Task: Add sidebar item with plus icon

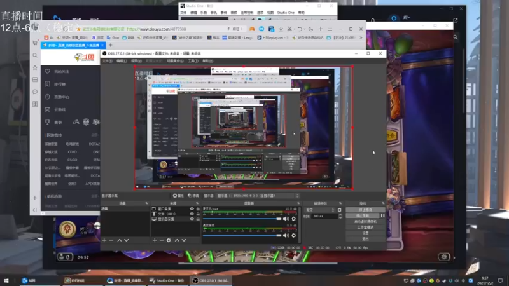Action: (35, 198)
